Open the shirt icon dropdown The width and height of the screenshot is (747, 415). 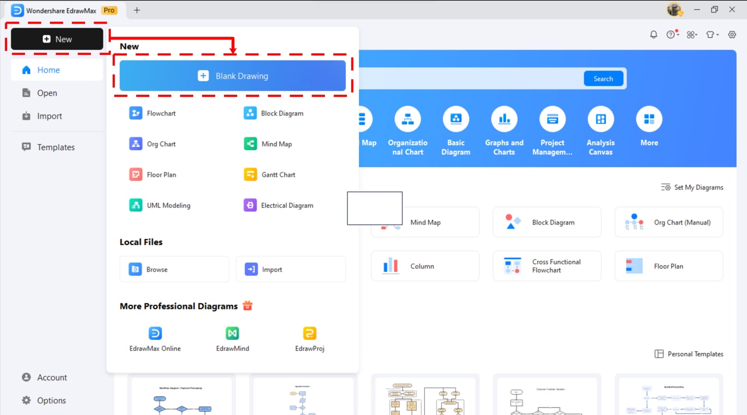click(x=712, y=35)
